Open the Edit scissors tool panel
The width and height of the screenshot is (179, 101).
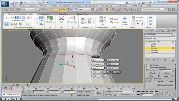pyautogui.click(x=61, y=19)
